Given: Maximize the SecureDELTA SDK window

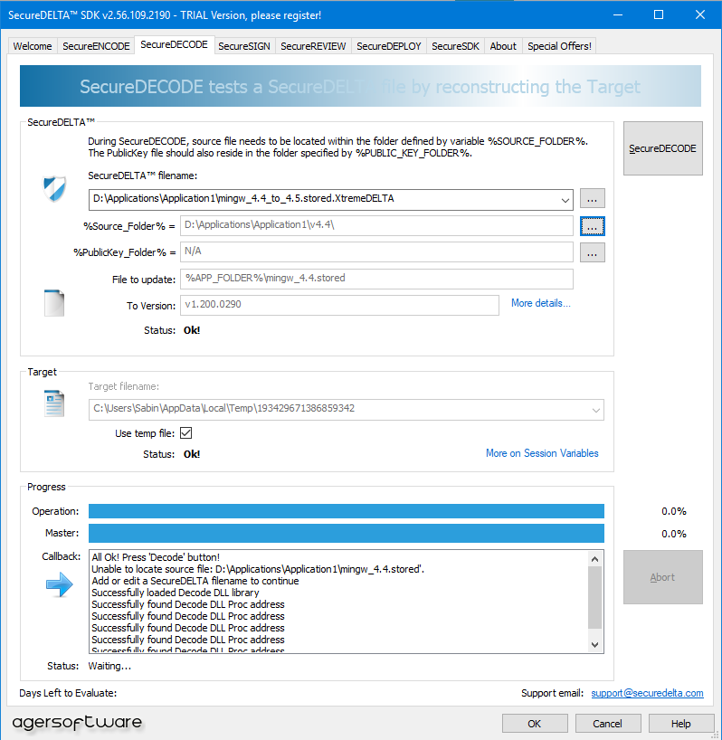Looking at the screenshot, I should pos(659,14).
